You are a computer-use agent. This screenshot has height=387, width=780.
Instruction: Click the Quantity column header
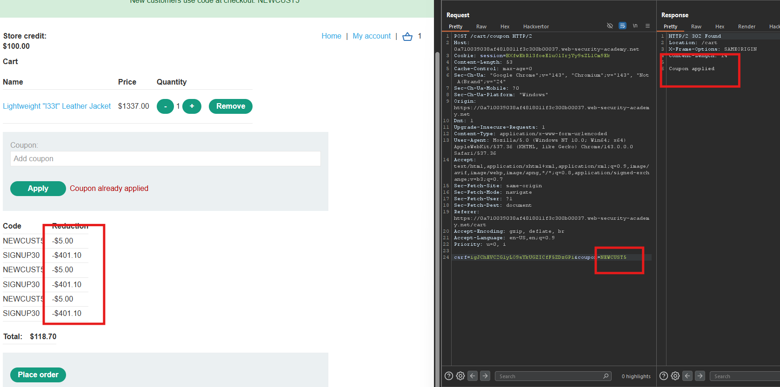click(172, 82)
